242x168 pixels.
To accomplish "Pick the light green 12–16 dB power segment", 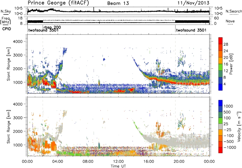I will [221, 67].
